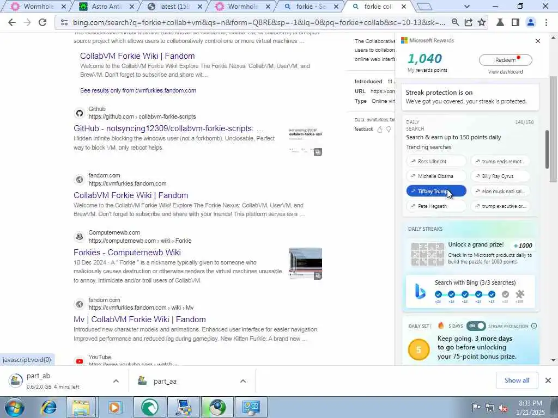
Task: Click the Rewards panel scrollbar thumb
Action: pos(547,149)
